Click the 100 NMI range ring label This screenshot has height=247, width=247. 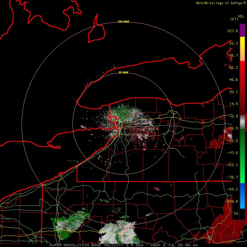click(123, 22)
